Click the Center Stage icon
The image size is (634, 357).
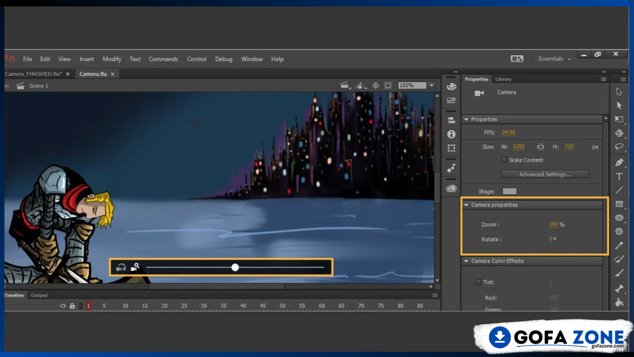click(376, 86)
